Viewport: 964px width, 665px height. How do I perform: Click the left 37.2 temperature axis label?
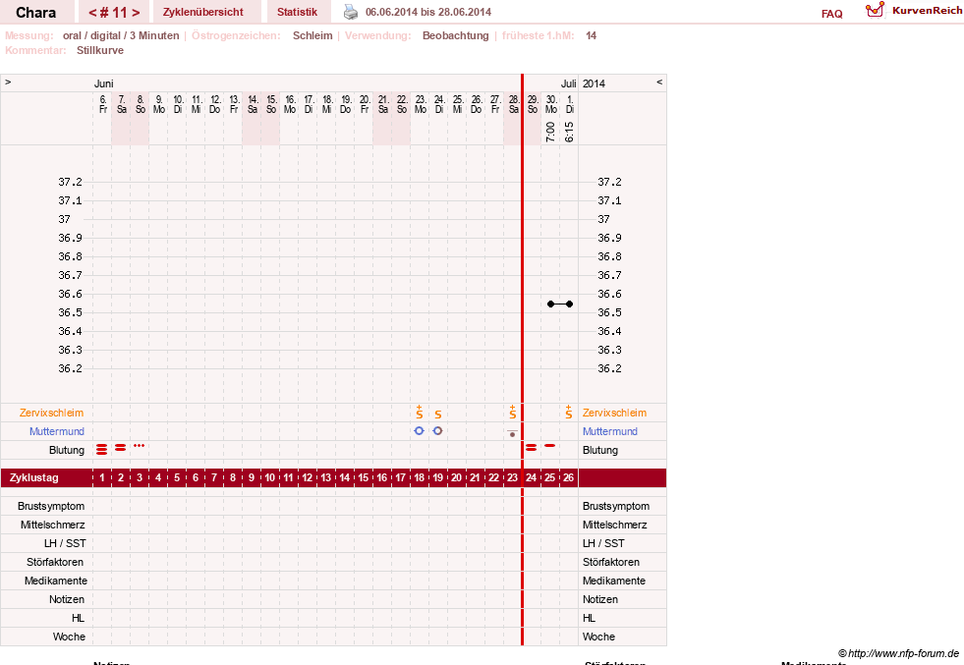click(70, 182)
